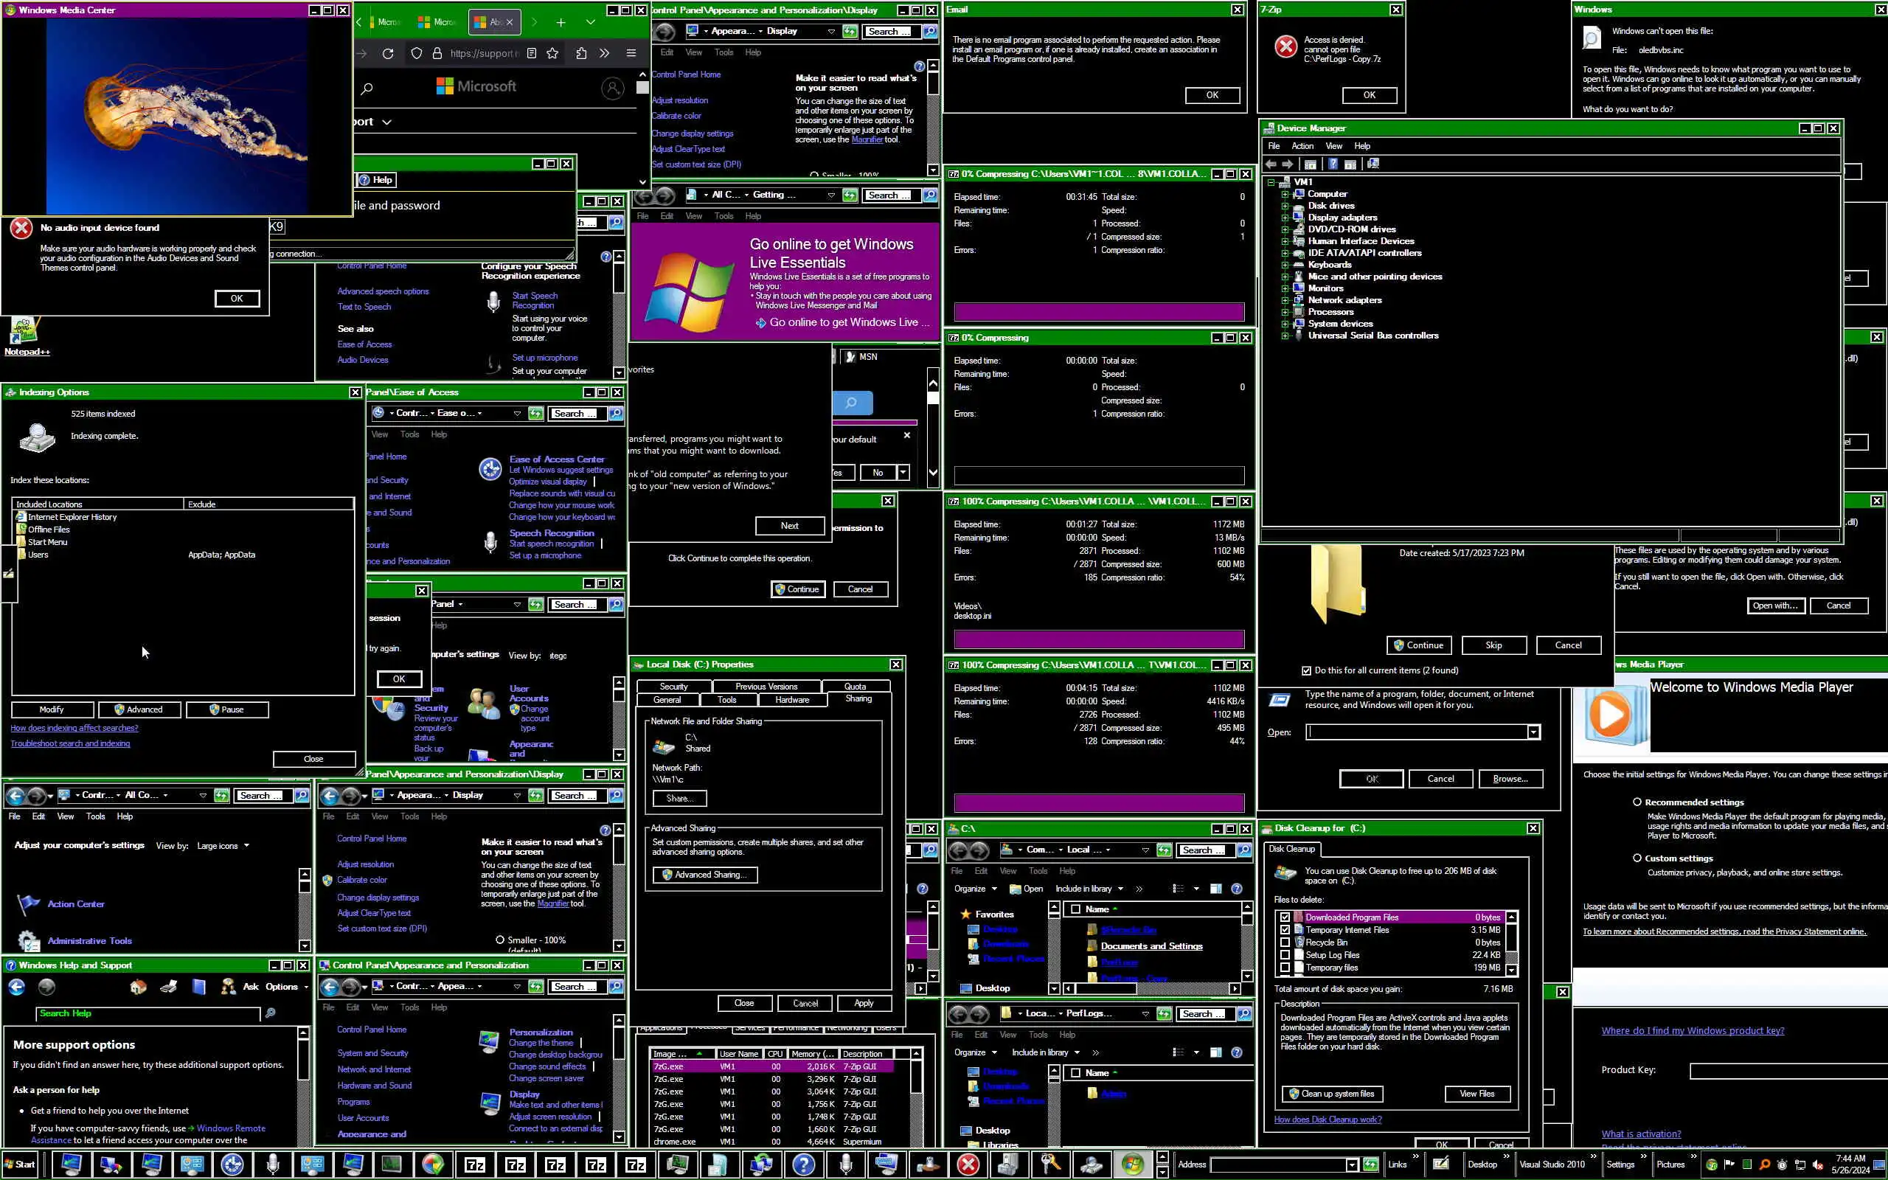
Task: Click the reload icon in the browser toolbar
Action: (x=388, y=53)
